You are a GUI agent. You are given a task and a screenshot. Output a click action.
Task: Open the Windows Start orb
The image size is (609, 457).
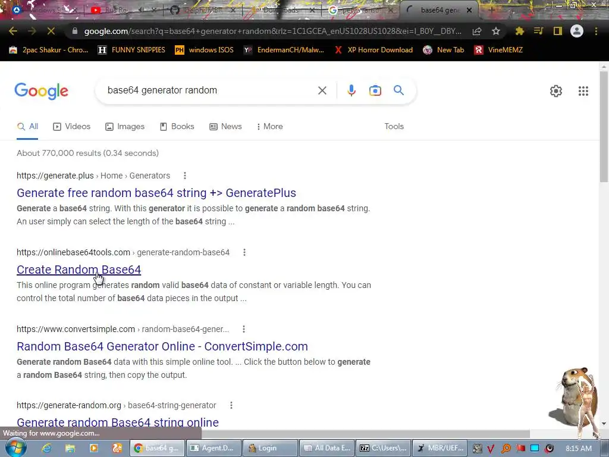click(15, 447)
